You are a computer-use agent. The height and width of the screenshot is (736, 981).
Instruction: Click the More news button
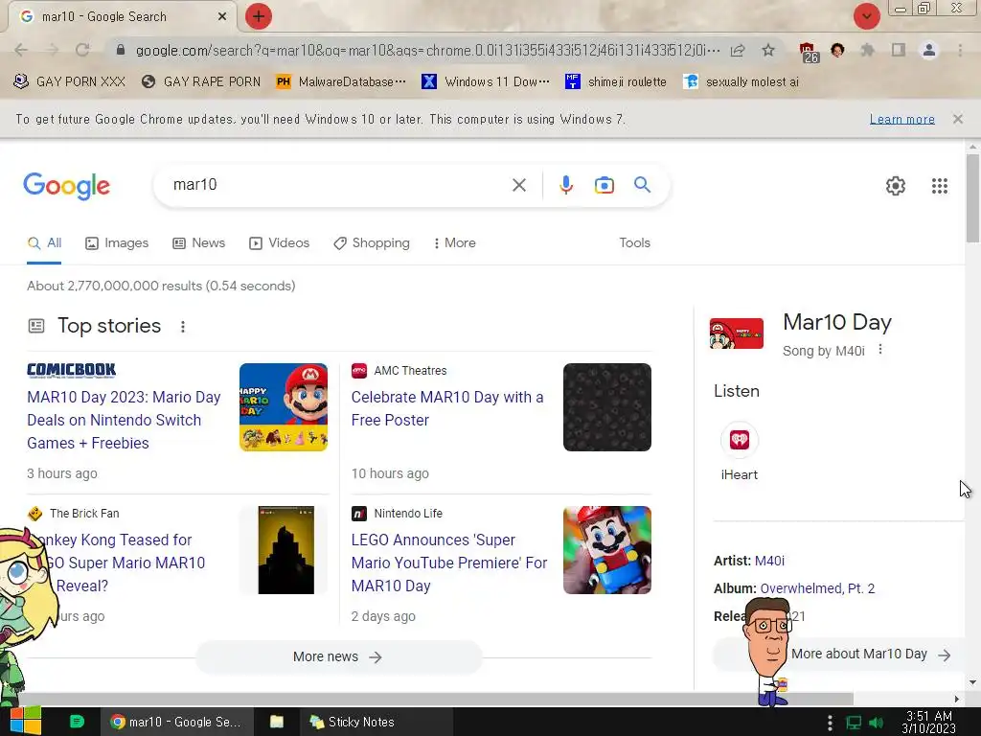pyautogui.click(x=338, y=657)
